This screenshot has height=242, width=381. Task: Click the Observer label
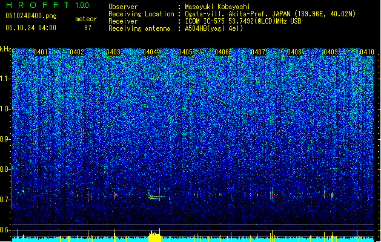(x=123, y=7)
